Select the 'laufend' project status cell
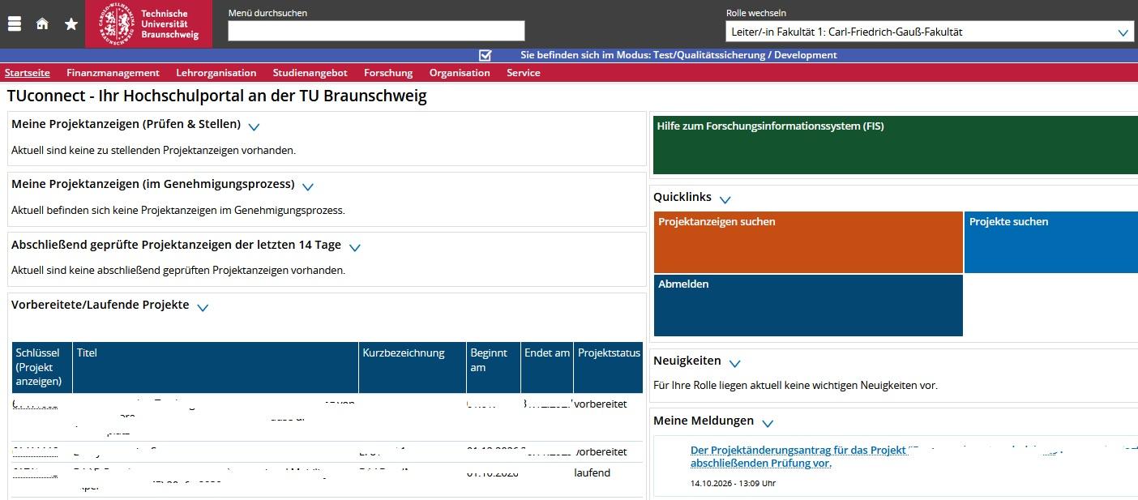Viewport: 1138px width, 500px height. click(x=593, y=472)
